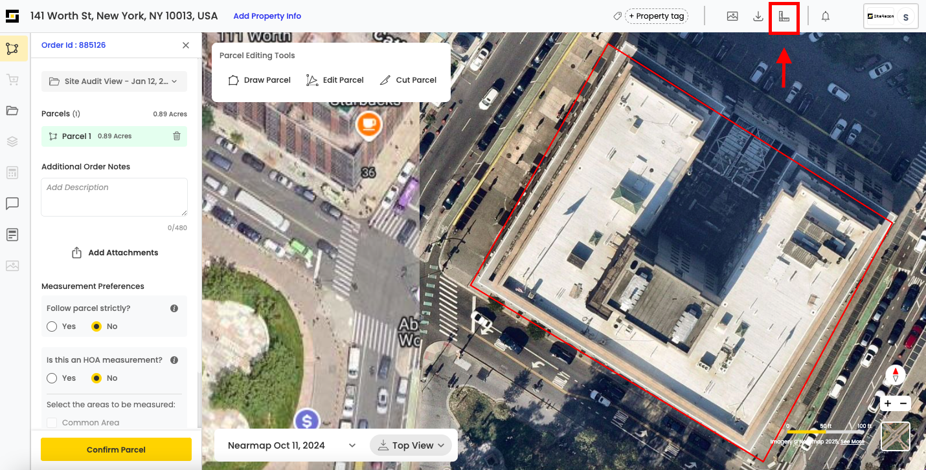Show info for HOA measurement question
This screenshot has width=926, height=470.
pos(174,360)
